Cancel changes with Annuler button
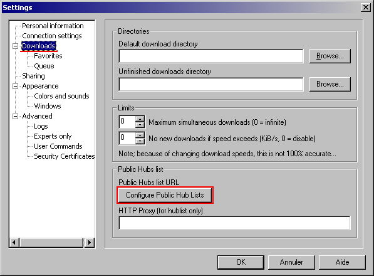The height and width of the screenshot is (276, 374). tap(291, 262)
